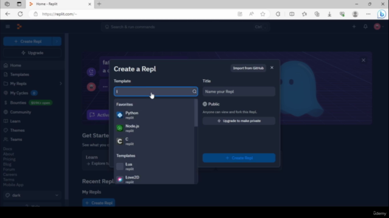Click the browser address bar URL
The width and height of the screenshot is (389, 218).
point(60,14)
